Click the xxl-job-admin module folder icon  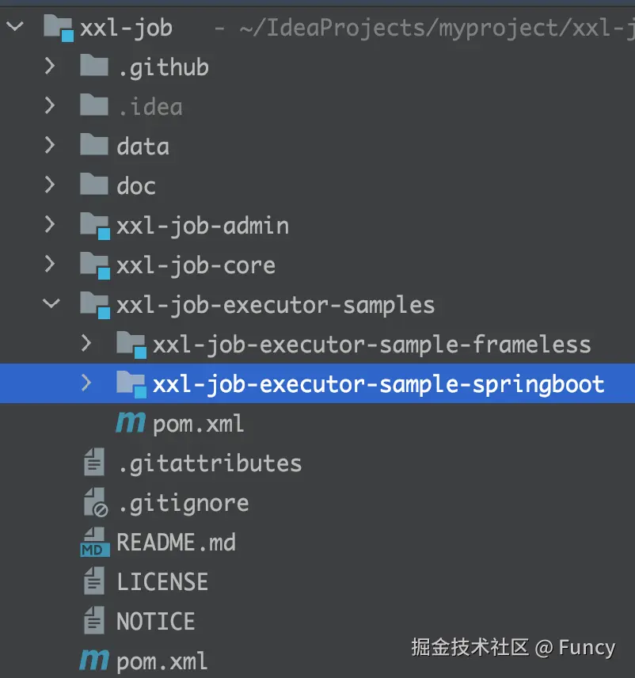(95, 226)
